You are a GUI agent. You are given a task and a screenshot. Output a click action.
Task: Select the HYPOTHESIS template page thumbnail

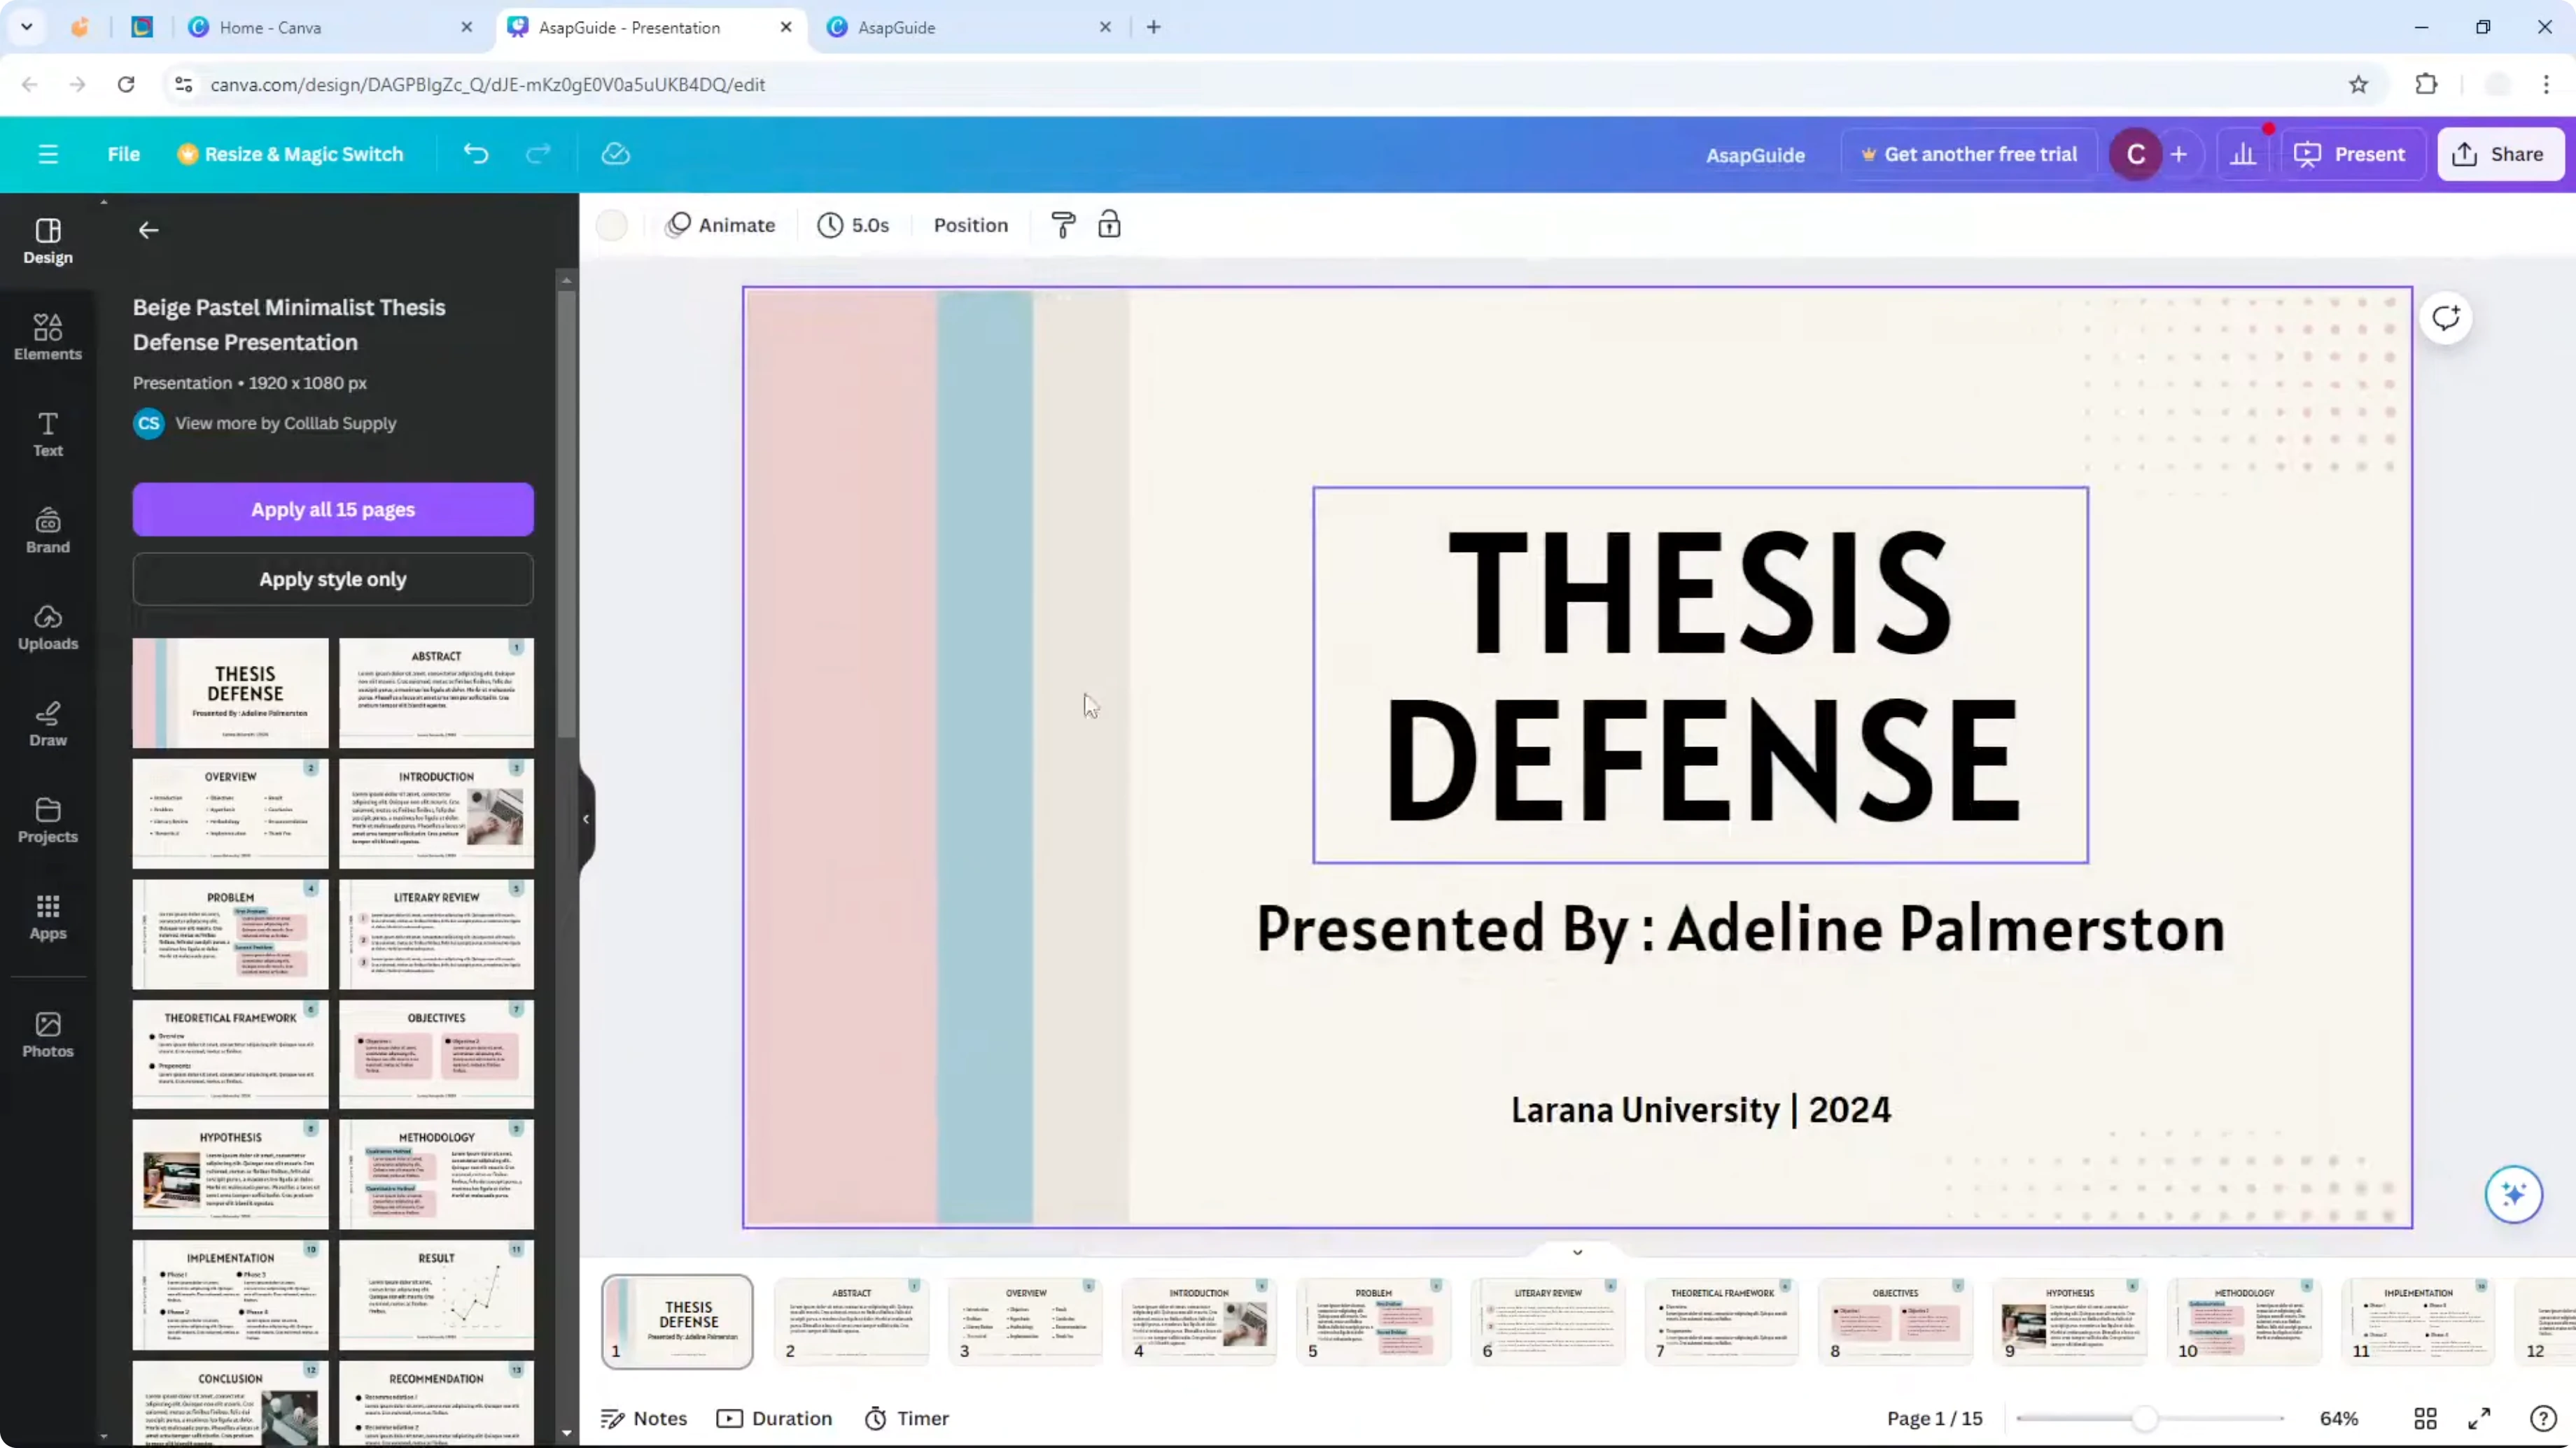tap(230, 1174)
